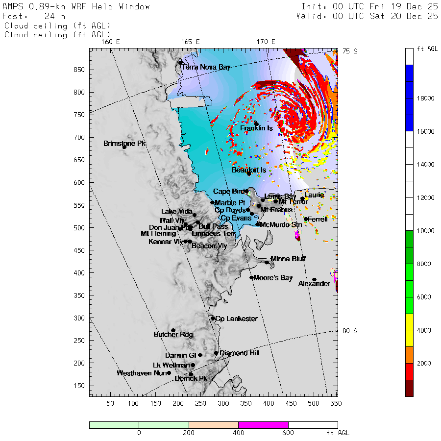Click the 'Kennar Vly' label
The image size is (441, 441).
click(166, 242)
